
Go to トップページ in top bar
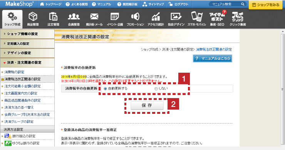click(51, 4)
